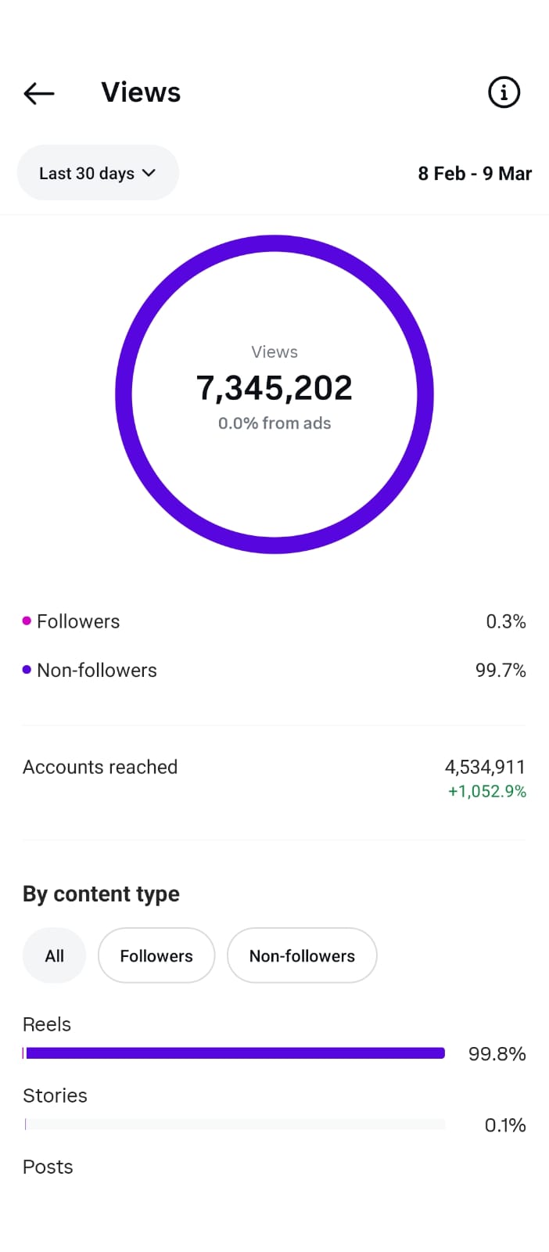Click the pink Followers legend dot
The height and width of the screenshot is (1252, 549).
[x=27, y=621]
